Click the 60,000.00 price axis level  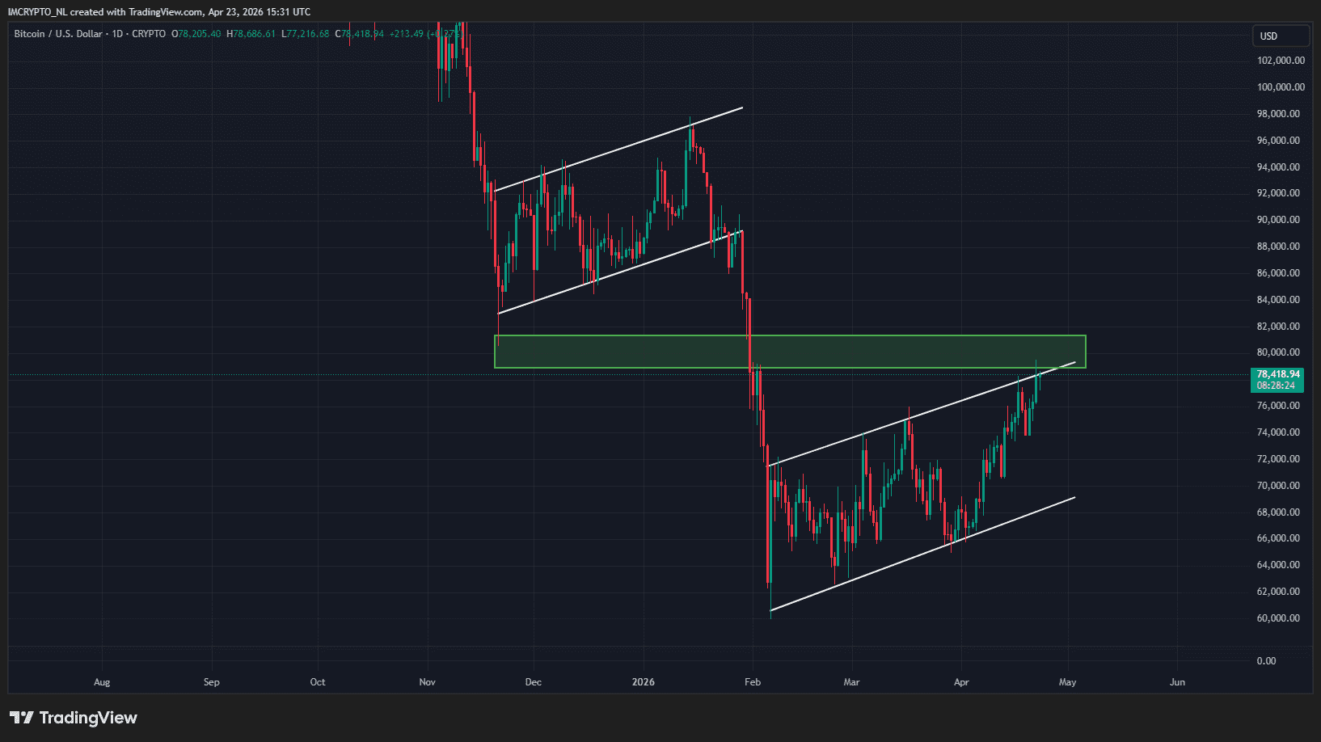(1278, 618)
